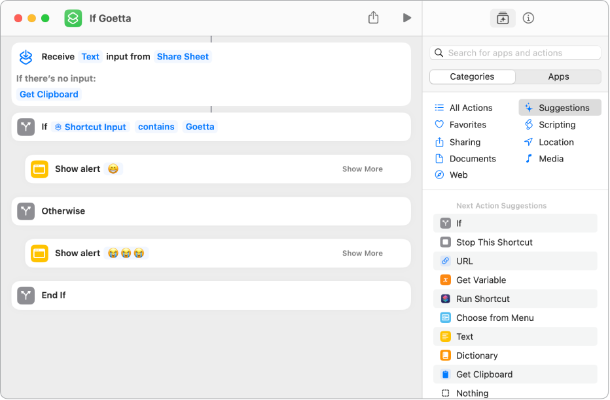Open the shortcut details info icon
The image size is (610, 400).
tap(528, 18)
